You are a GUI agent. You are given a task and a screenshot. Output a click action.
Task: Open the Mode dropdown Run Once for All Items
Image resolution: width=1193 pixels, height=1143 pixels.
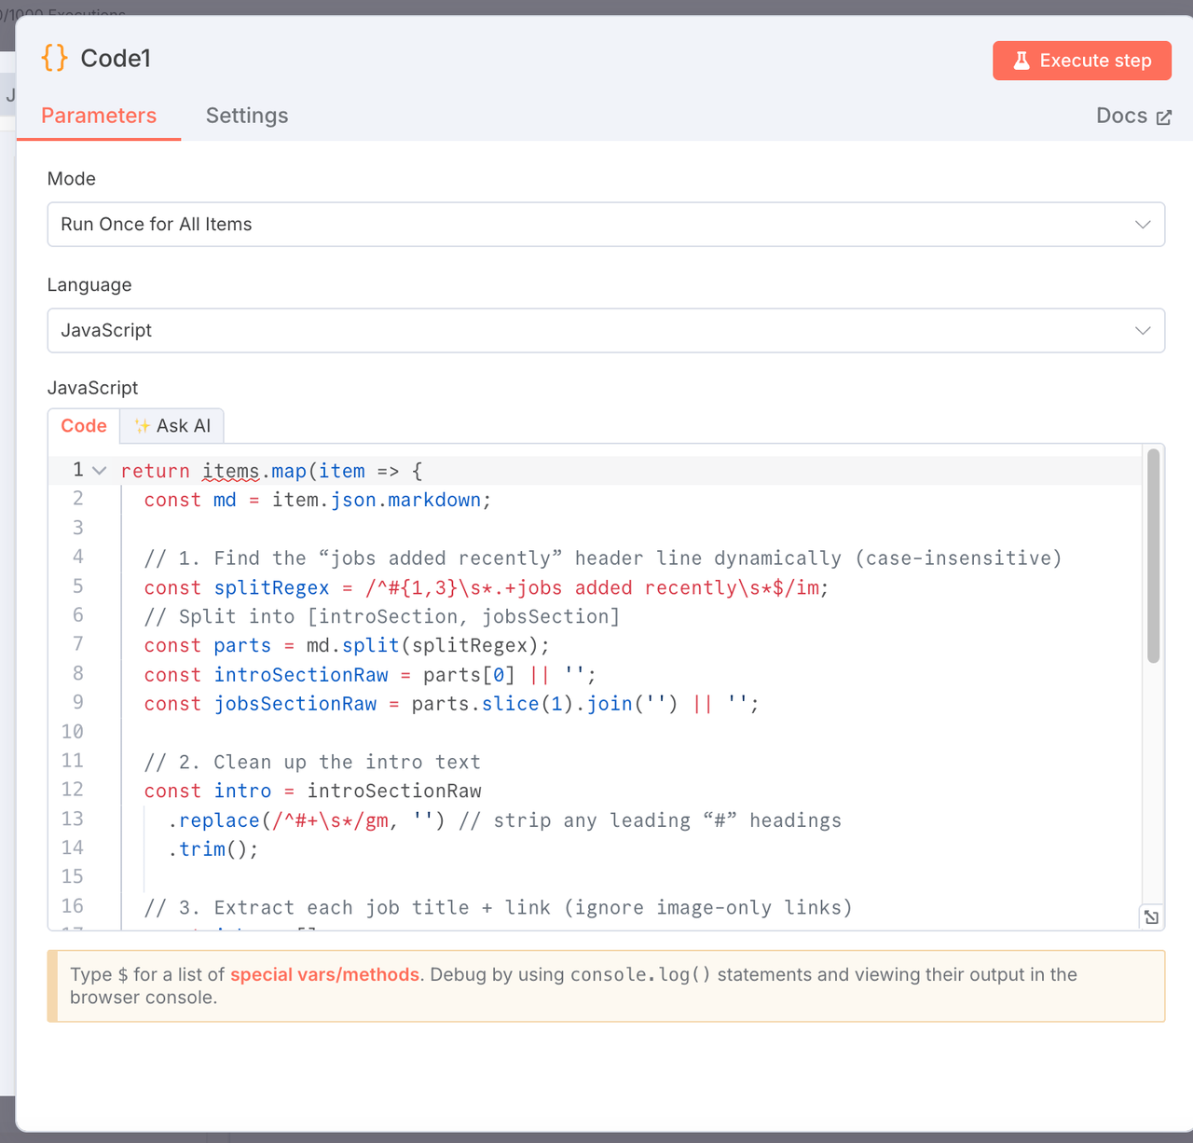(606, 225)
